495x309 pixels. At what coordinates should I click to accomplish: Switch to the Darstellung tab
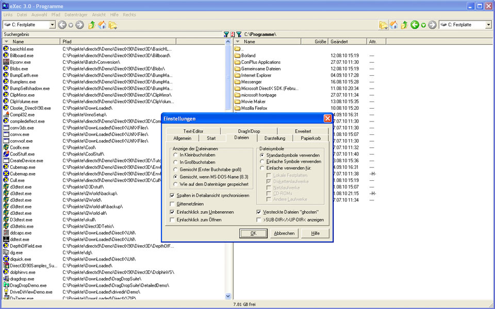pyautogui.click(x=274, y=138)
